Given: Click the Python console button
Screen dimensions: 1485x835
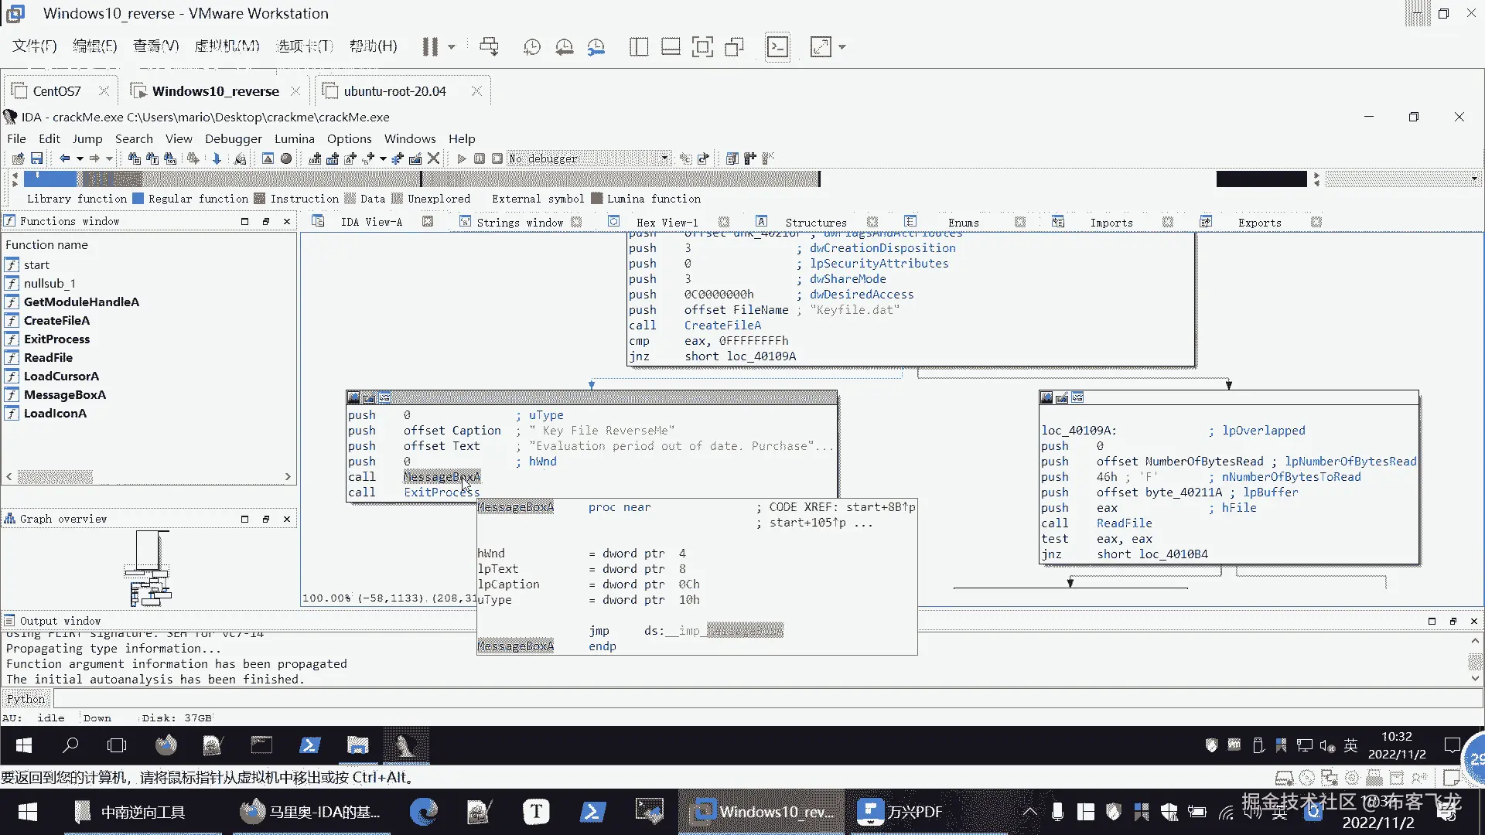Looking at the screenshot, I should [26, 699].
